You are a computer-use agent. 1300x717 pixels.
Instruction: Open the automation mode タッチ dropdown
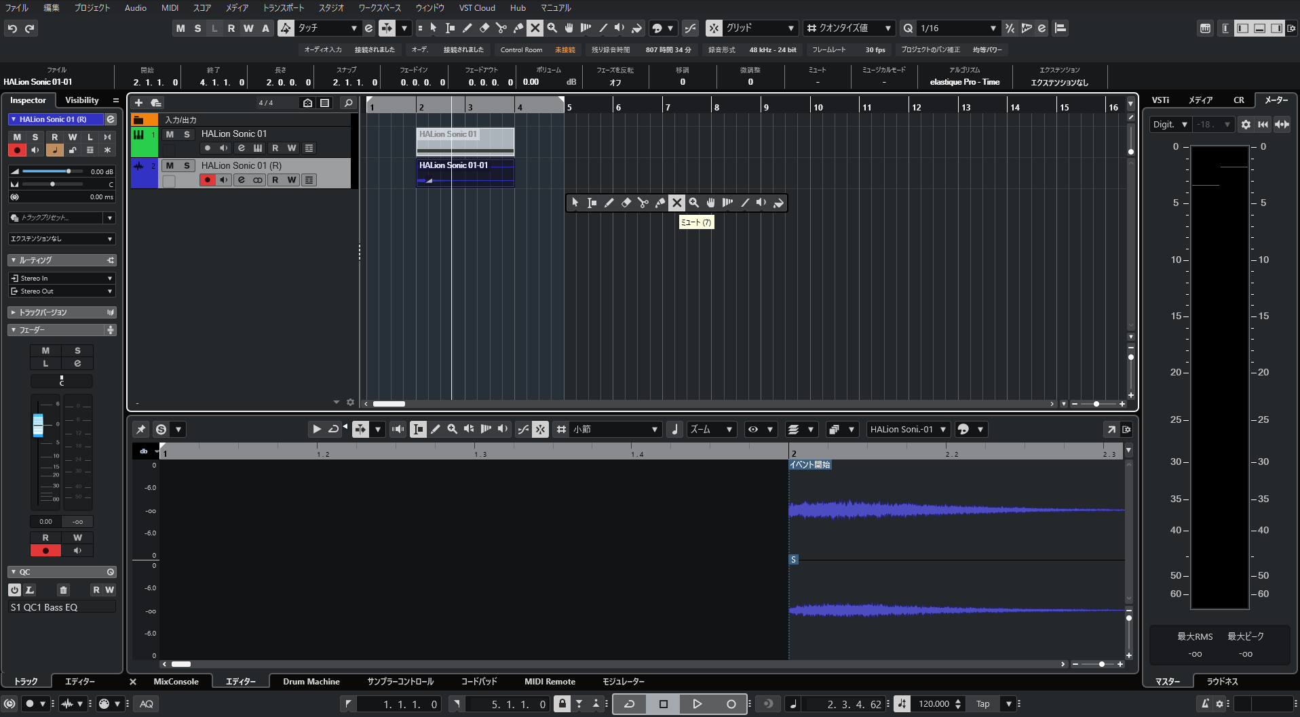coord(328,28)
